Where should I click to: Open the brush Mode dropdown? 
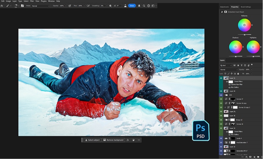41,6
